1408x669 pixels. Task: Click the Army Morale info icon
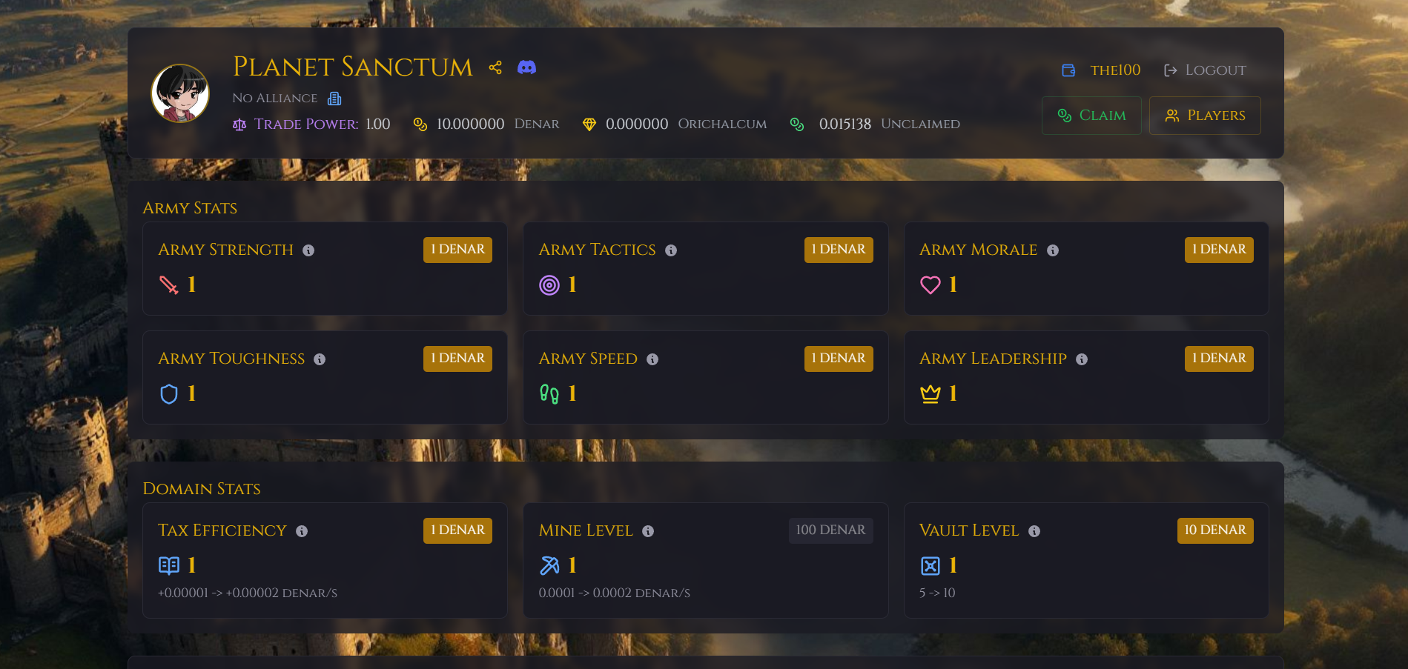point(1053,250)
